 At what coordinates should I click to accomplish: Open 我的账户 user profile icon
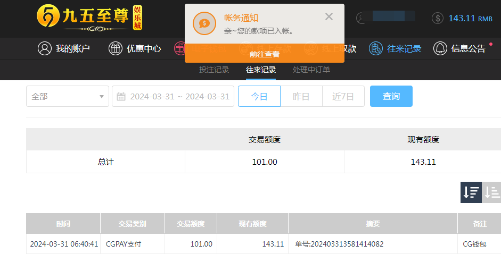point(44,48)
